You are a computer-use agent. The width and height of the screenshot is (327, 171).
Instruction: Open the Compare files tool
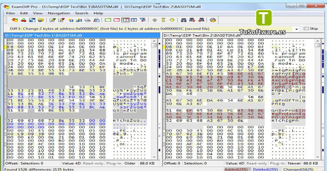(15, 20)
